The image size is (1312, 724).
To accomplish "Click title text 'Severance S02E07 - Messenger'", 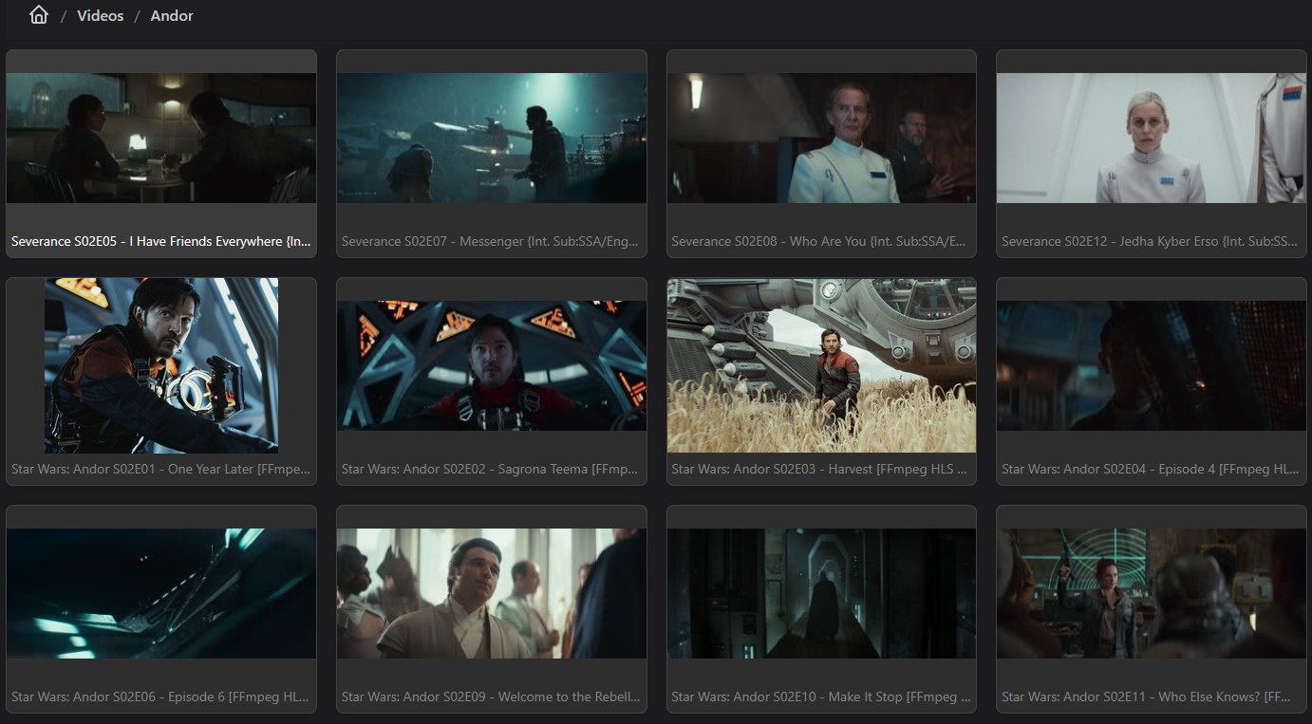I will 433,241.
